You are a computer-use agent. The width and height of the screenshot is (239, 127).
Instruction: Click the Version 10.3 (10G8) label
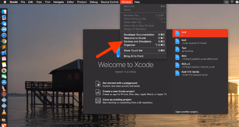(x=125, y=72)
